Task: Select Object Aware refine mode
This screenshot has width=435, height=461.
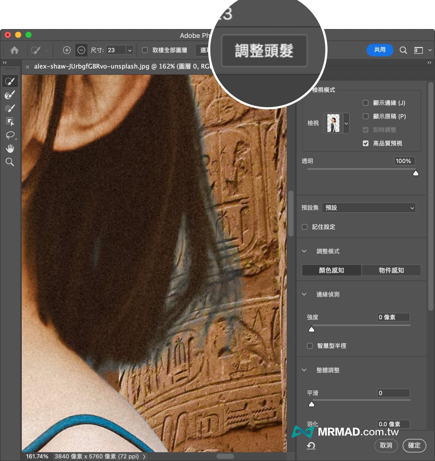Action: 391,270
